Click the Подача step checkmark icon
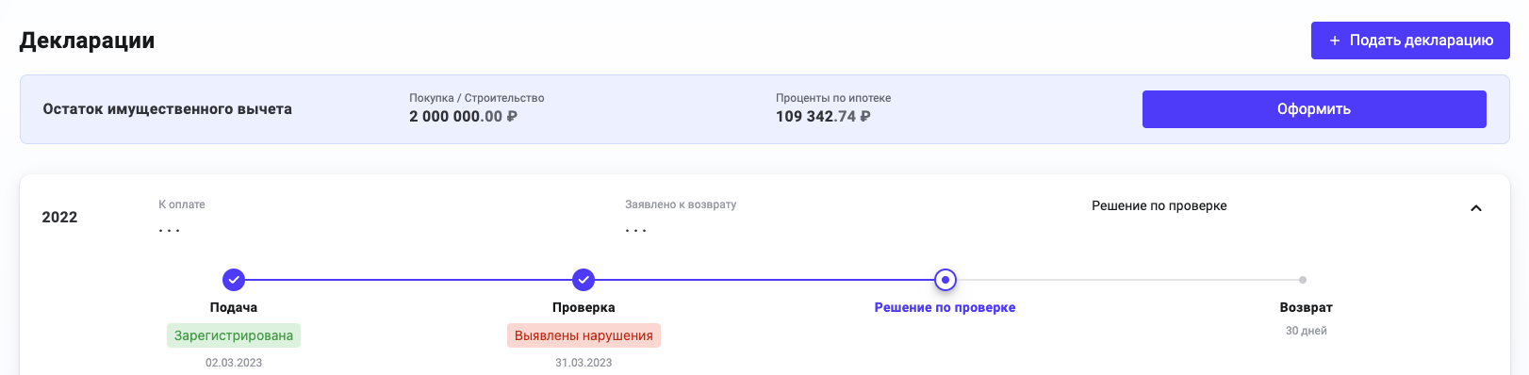 click(234, 280)
